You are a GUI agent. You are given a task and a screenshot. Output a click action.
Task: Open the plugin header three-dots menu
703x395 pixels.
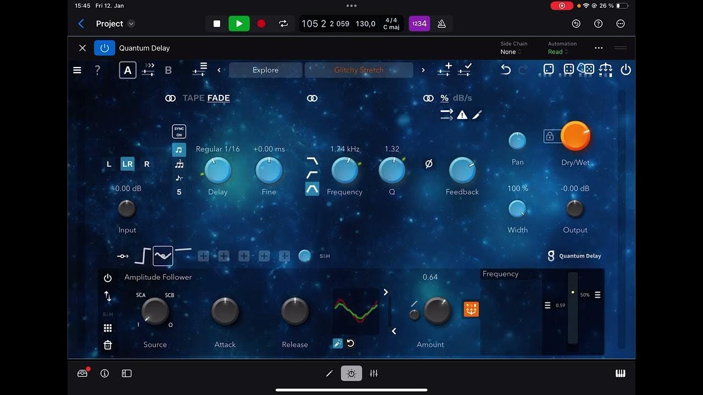click(599, 48)
